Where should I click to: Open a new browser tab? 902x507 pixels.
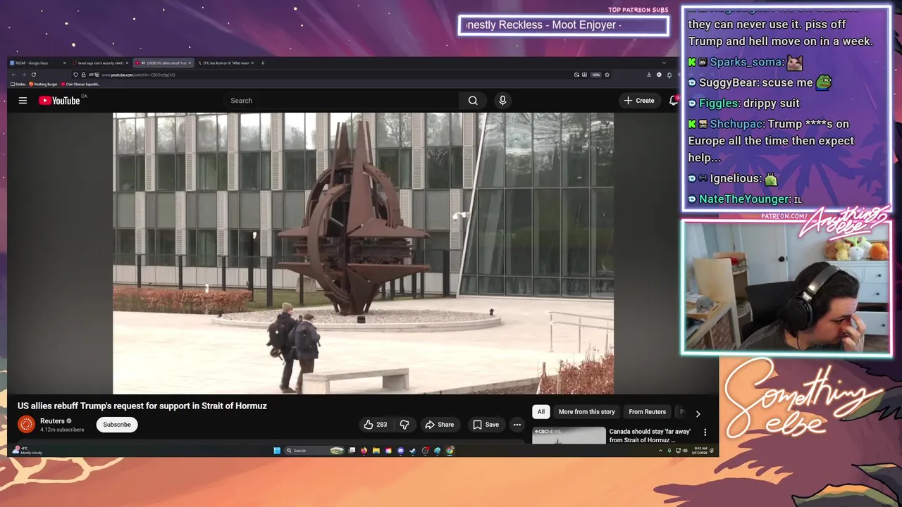pyautogui.click(x=263, y=63)
